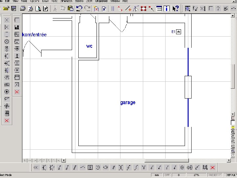Select the concentric circle symbol in left palette

coord(7,92)
